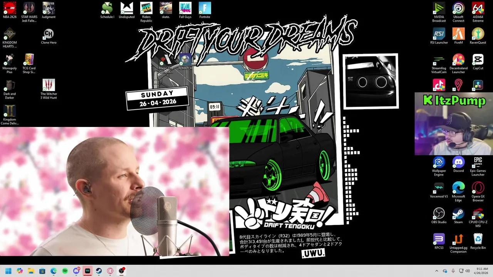
Task: Select the Streamfog VirtualCam shortcut
Action: [x=439, y=63]
